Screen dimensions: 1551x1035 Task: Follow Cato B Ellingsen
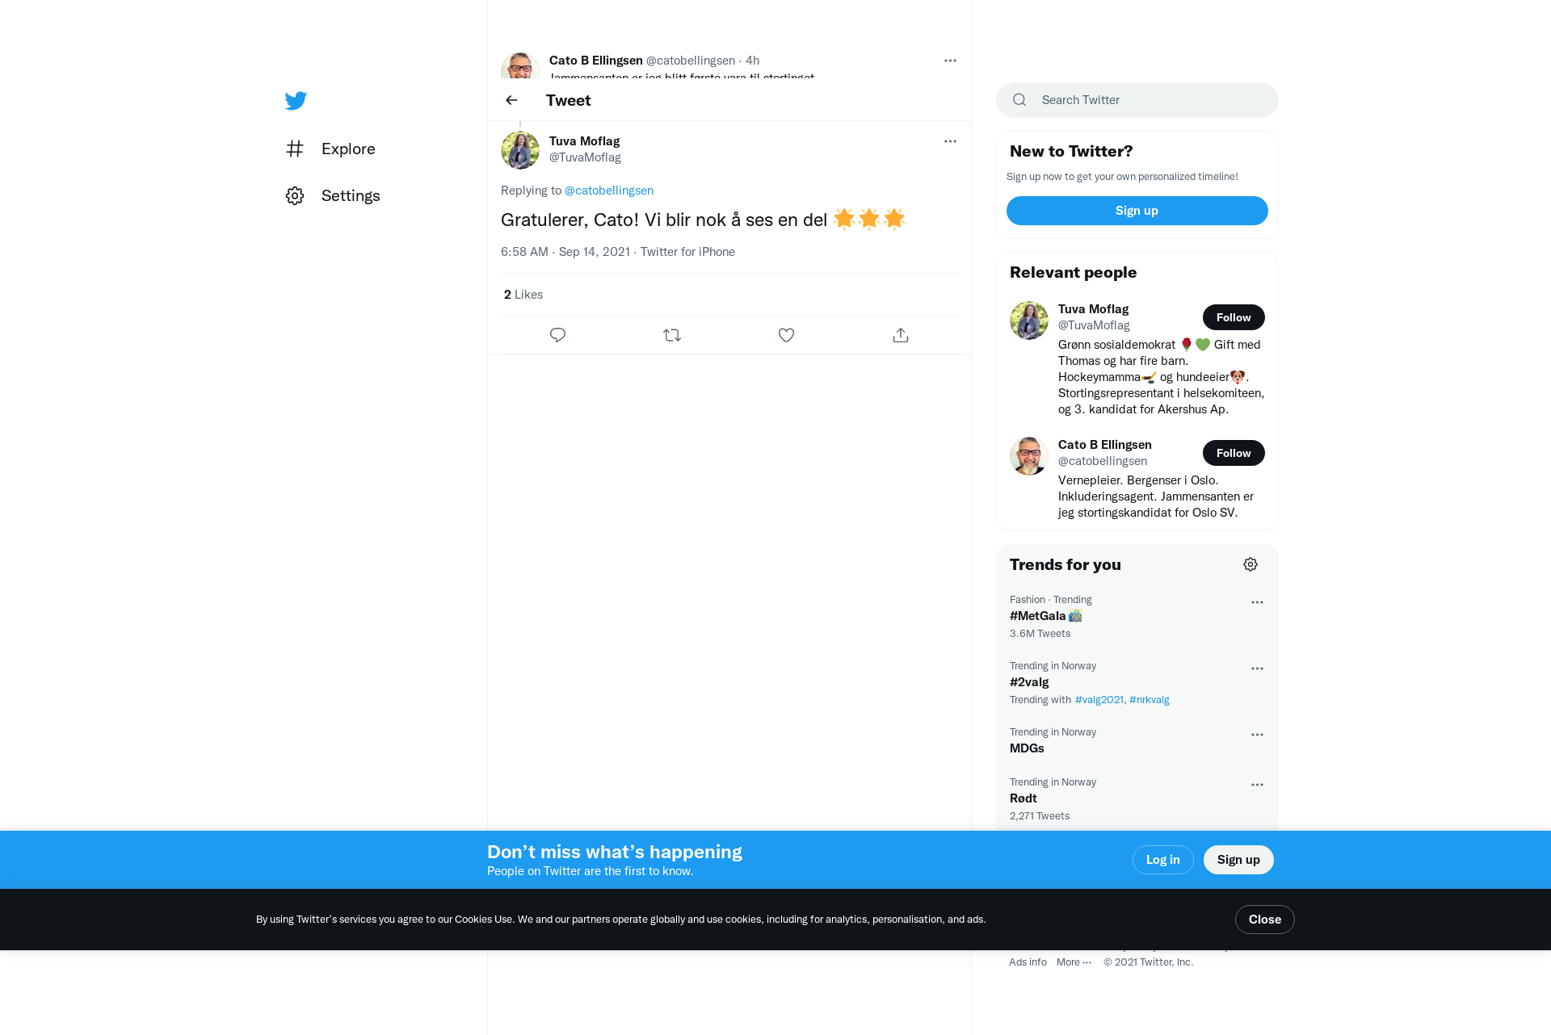(1234, 453)
